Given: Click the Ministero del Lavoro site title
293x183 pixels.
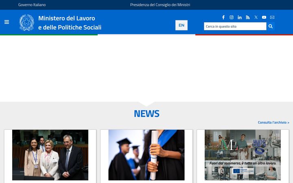Looking at the screenshot, I should pyautogui.click(x=70, y=23).
